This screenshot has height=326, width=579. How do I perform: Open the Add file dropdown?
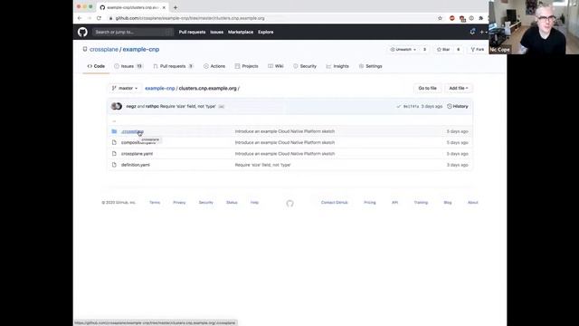pos(459,89)
